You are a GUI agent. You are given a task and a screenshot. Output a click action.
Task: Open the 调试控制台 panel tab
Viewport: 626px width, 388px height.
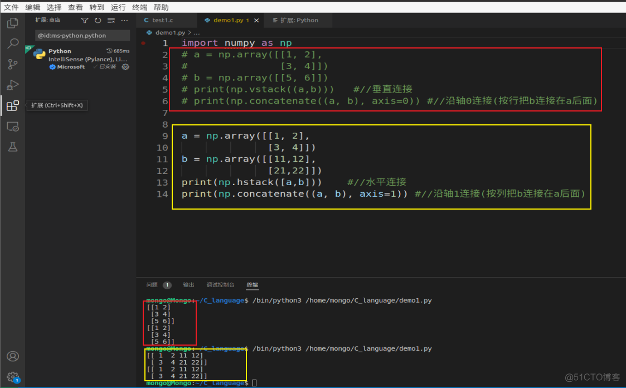[220, 285]
